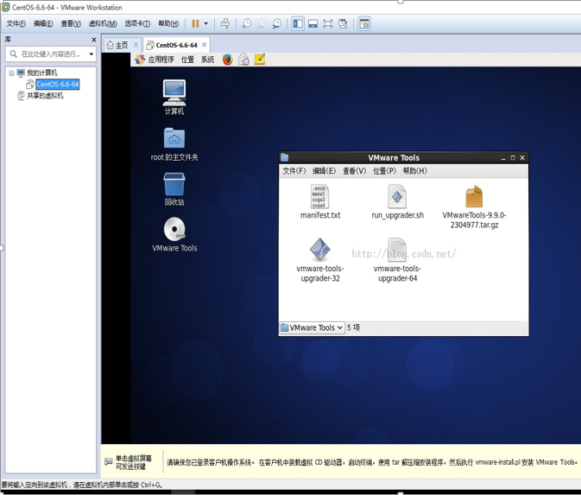
Task: Minimize the VMware Tools file window
Action: click(503, 158)
